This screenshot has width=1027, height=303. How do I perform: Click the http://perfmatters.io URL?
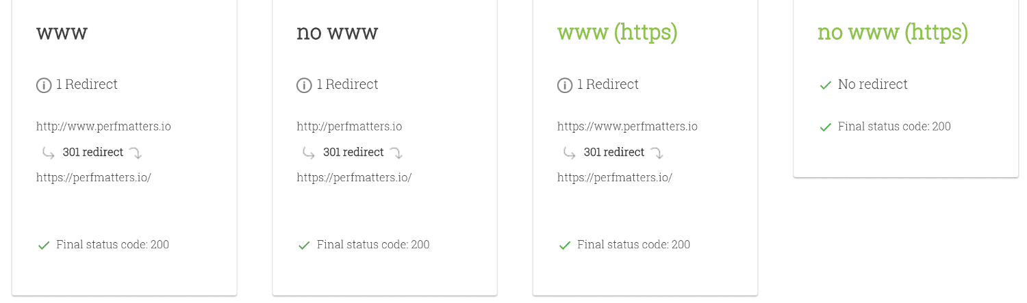click(x=349, y=127)
